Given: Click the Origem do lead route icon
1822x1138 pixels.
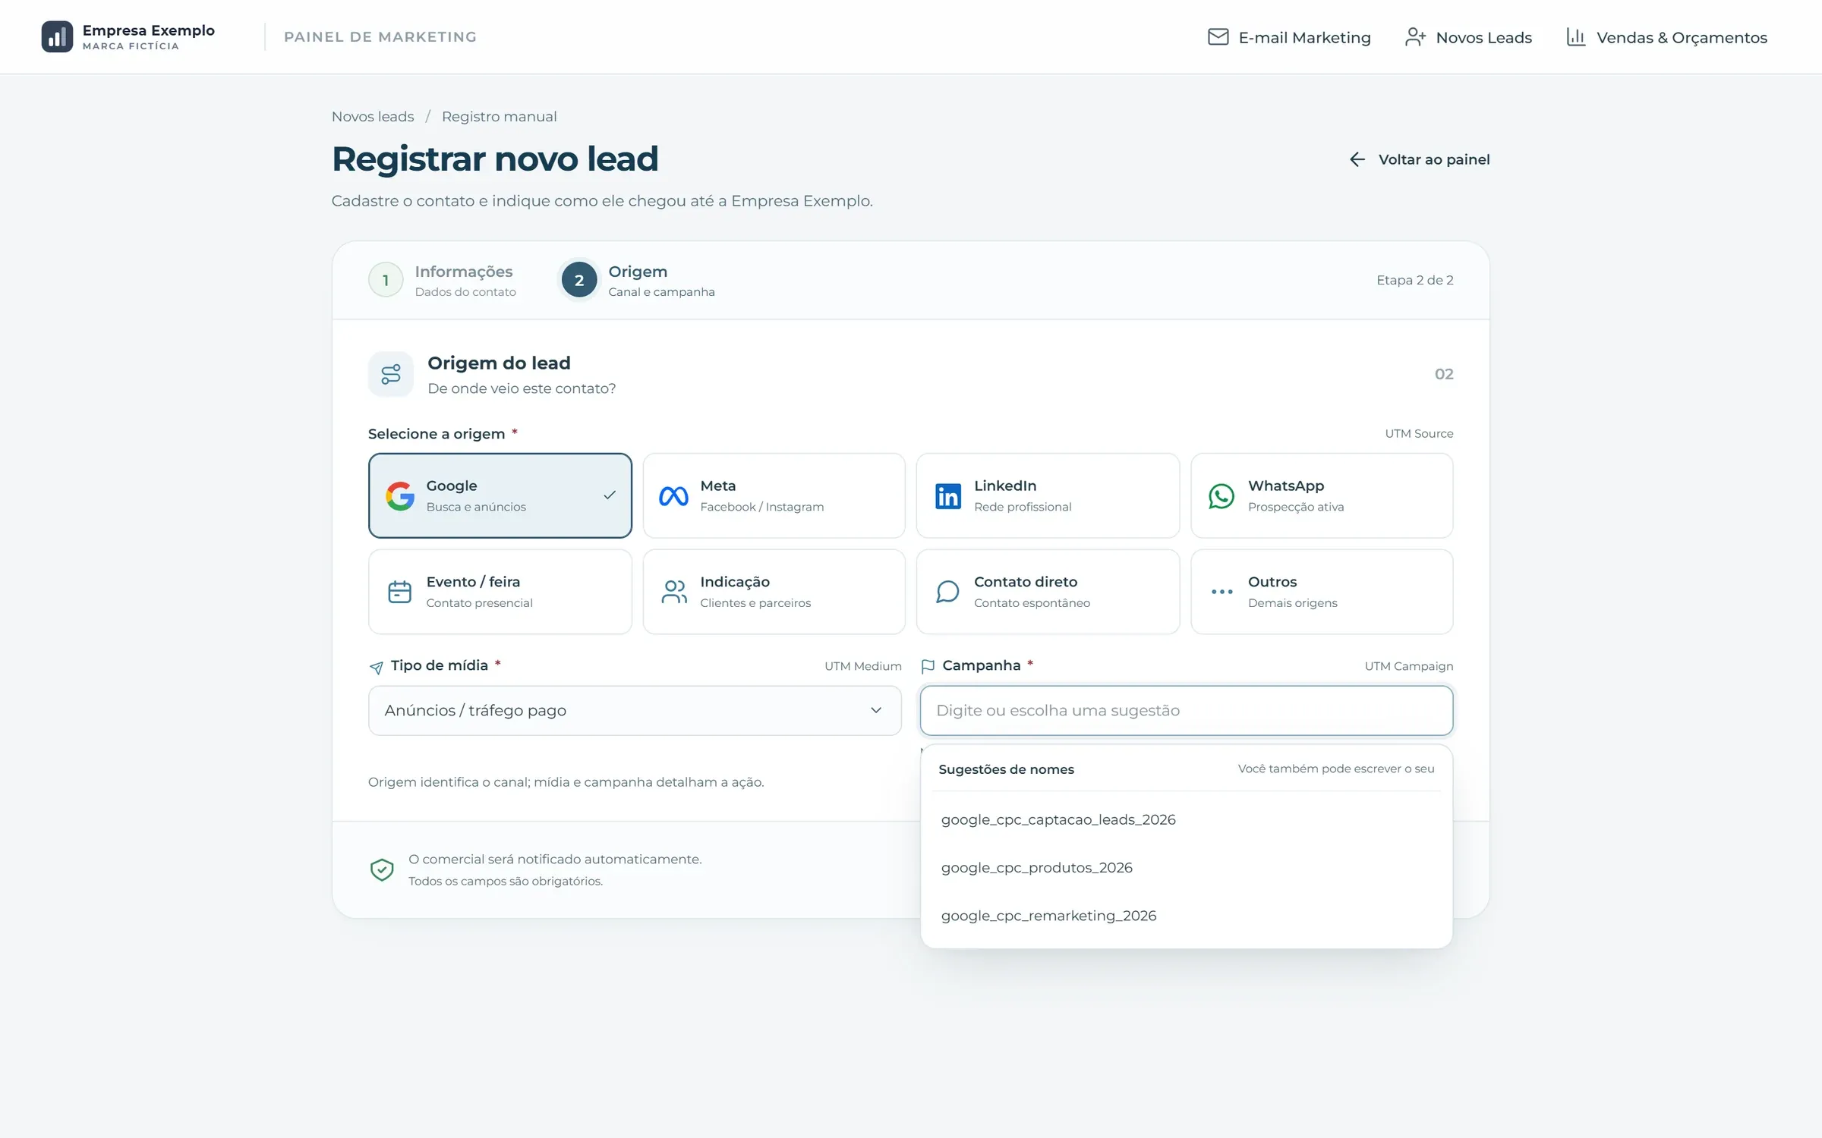Looking at the screenshot, I should pyautogui.click(x=391, y=374).
